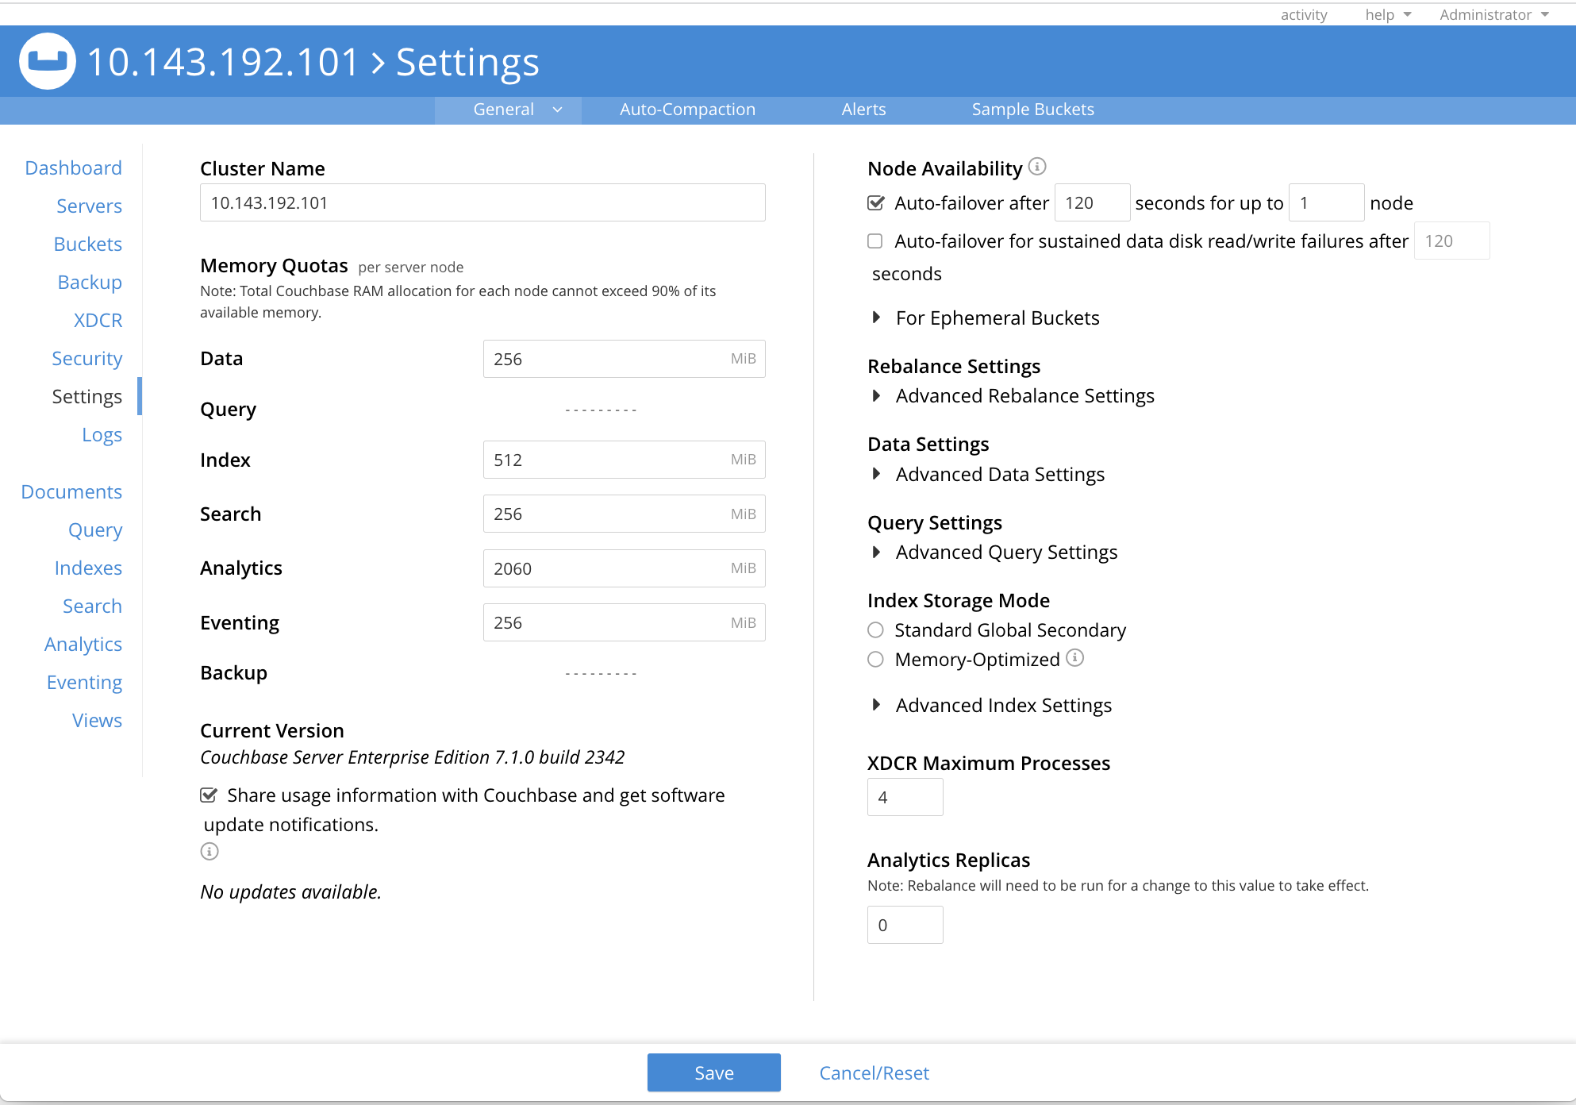Click info icon below usage sharing checkbox
This screenshot has height=1105, width=1576.
pyautogui.click(x=209, y=852)
